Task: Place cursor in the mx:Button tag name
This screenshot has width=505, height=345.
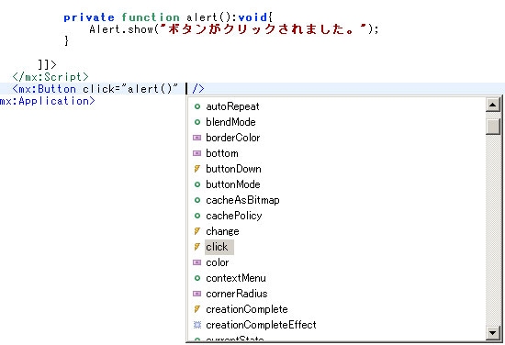Action: (x=47, y=89)
